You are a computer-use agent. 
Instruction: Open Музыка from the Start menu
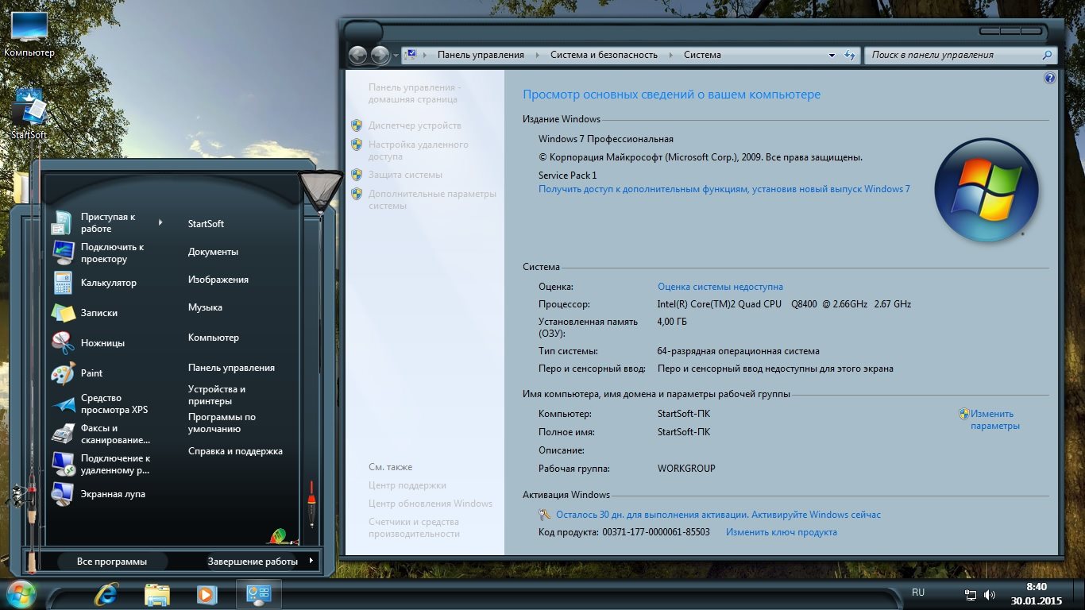click(x=205, y=307)
